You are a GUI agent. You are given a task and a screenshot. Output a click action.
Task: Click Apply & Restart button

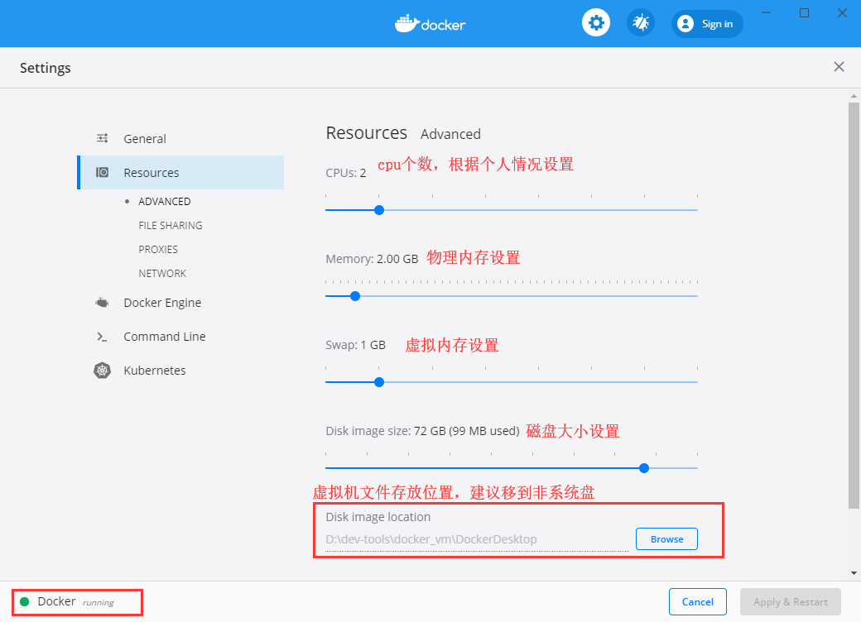[x=790, y=601]
